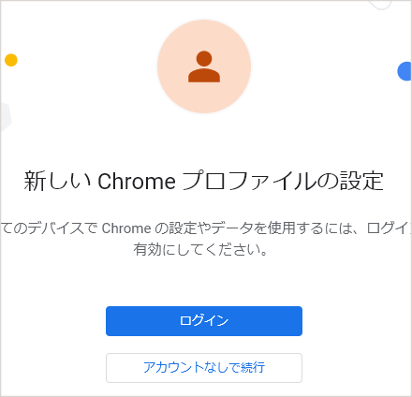Screen dimensions: 412x397
Task: Click の設定や in the description line
Action: (183, 228)
